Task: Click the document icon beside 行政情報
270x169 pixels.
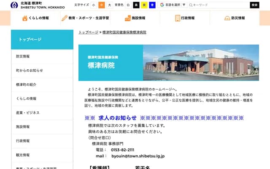Action: 178,18
